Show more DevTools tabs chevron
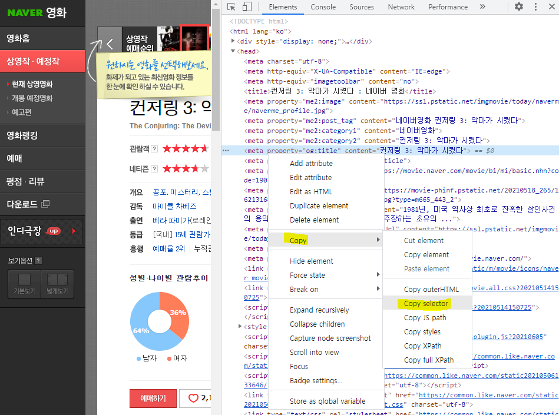559x415 pixels. tap(482, 6)
